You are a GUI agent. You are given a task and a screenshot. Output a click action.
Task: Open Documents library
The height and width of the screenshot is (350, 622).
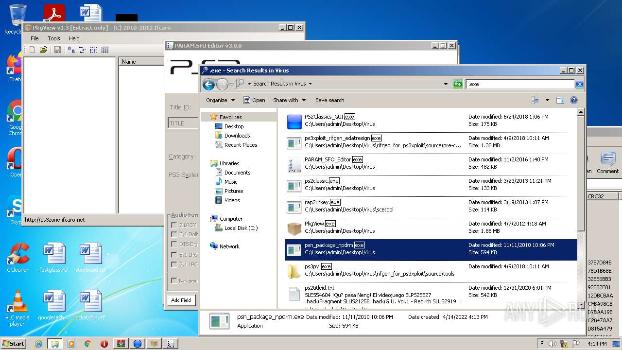237,173
